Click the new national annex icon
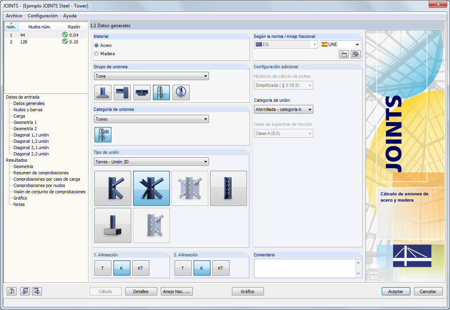 pyautogui.click(x=344, y=54)
